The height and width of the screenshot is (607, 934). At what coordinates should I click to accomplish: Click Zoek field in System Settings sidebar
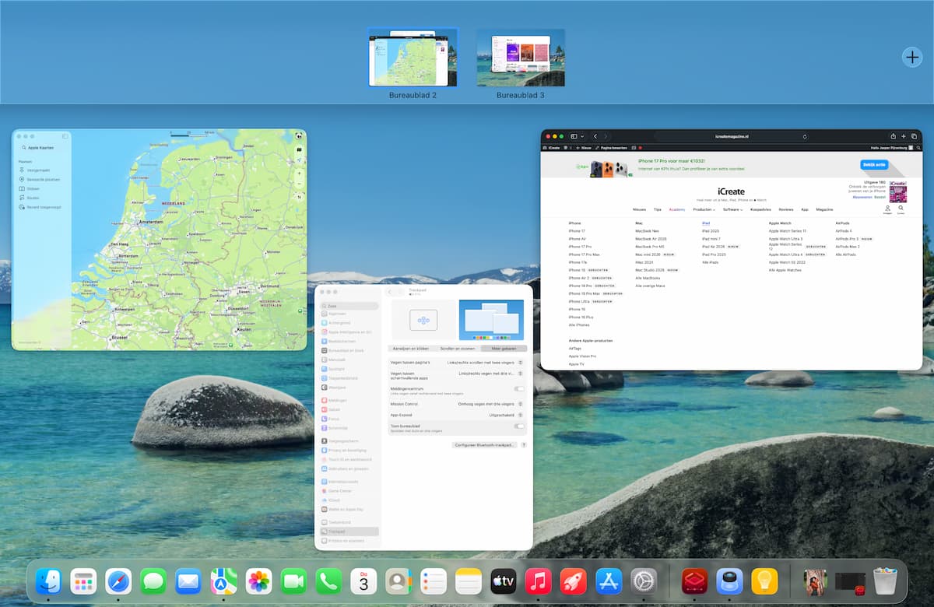pos(349,306)
